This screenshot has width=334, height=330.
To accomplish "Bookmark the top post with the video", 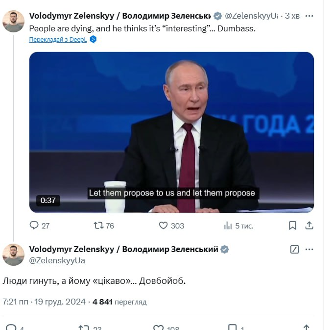I will (x=292, y=226).
